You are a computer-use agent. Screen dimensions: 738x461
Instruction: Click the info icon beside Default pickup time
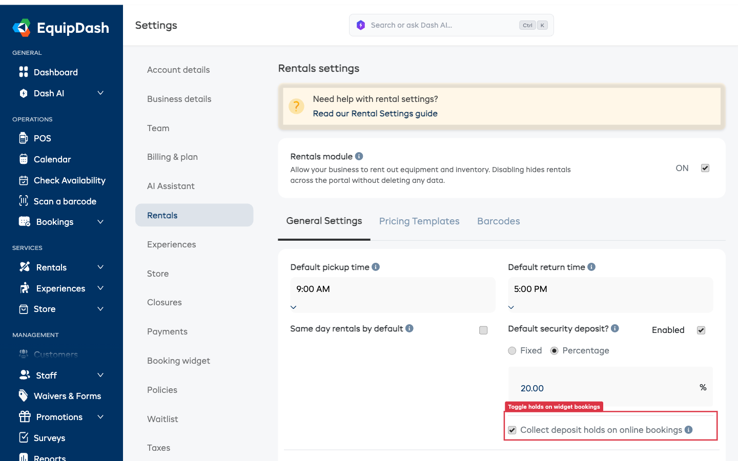pyautogui.click(x=376, y=267)
